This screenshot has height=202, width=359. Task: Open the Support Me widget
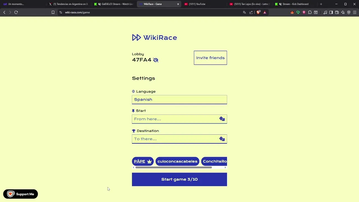20,194
